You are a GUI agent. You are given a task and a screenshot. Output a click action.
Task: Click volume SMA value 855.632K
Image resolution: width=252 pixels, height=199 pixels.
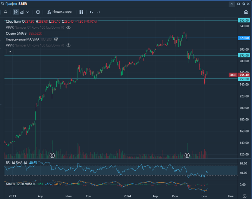pyautogui.click(x=35, y=33)
